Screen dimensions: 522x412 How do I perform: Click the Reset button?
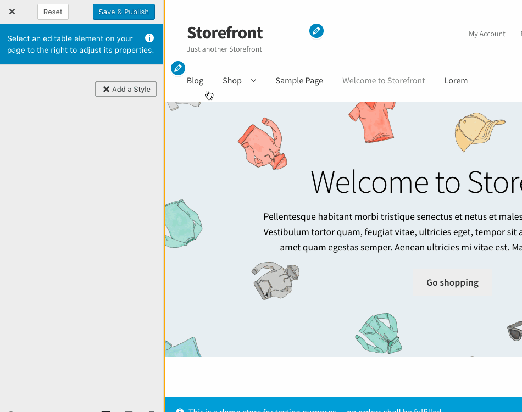[x=52, y=12]
